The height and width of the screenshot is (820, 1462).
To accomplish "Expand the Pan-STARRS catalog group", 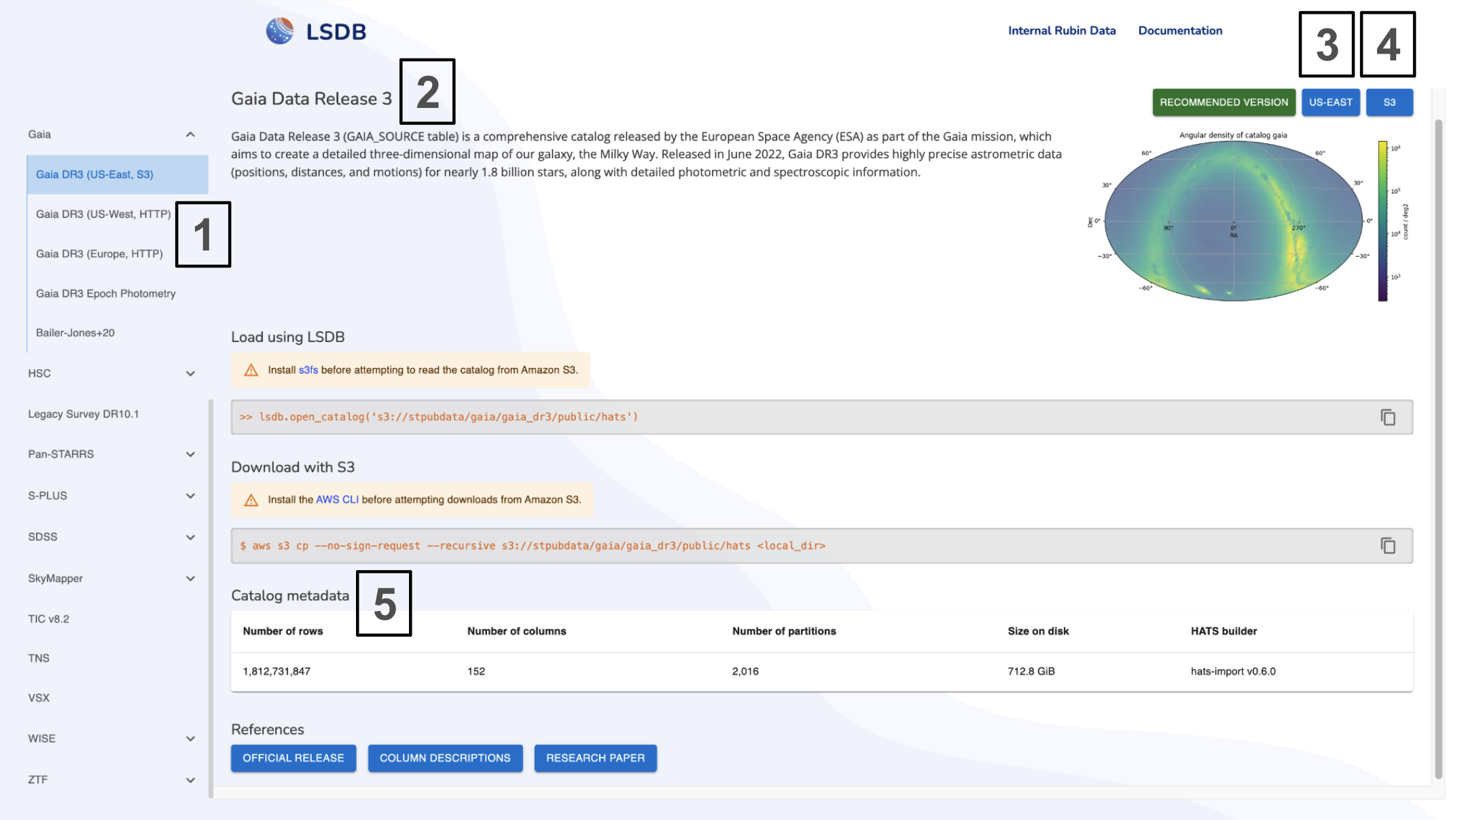I will [190, 454].
